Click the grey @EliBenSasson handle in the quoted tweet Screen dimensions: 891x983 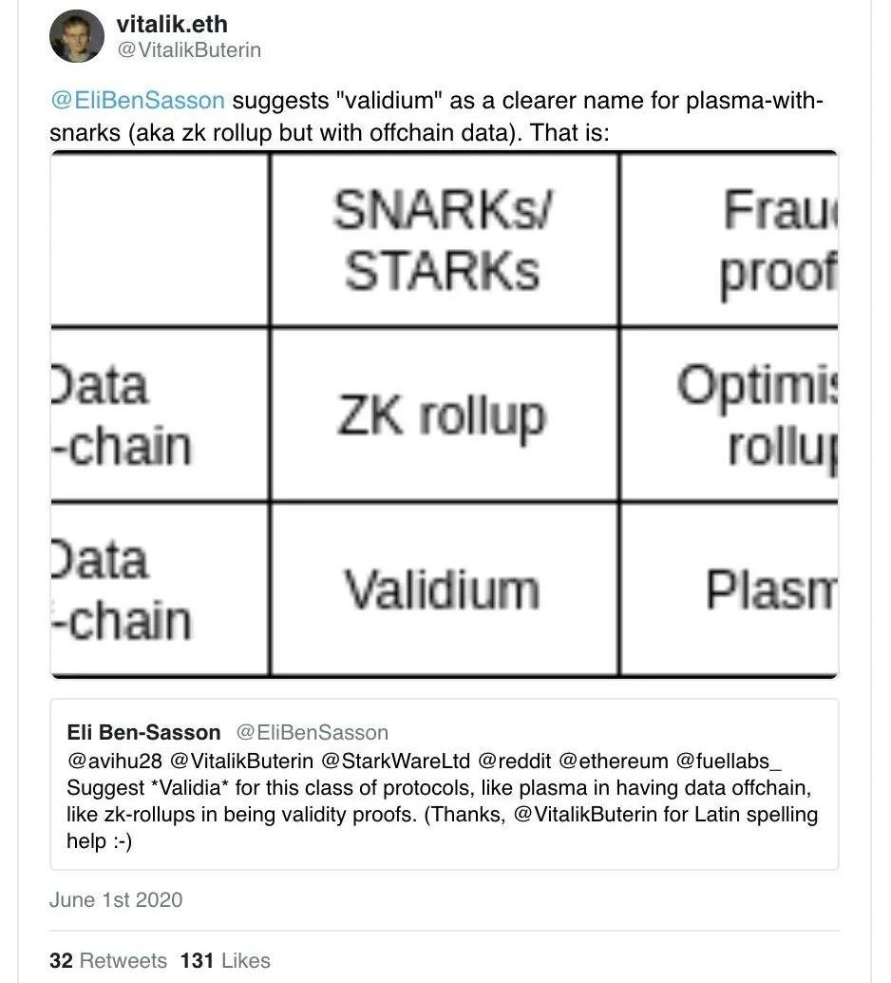coord(312,732)
